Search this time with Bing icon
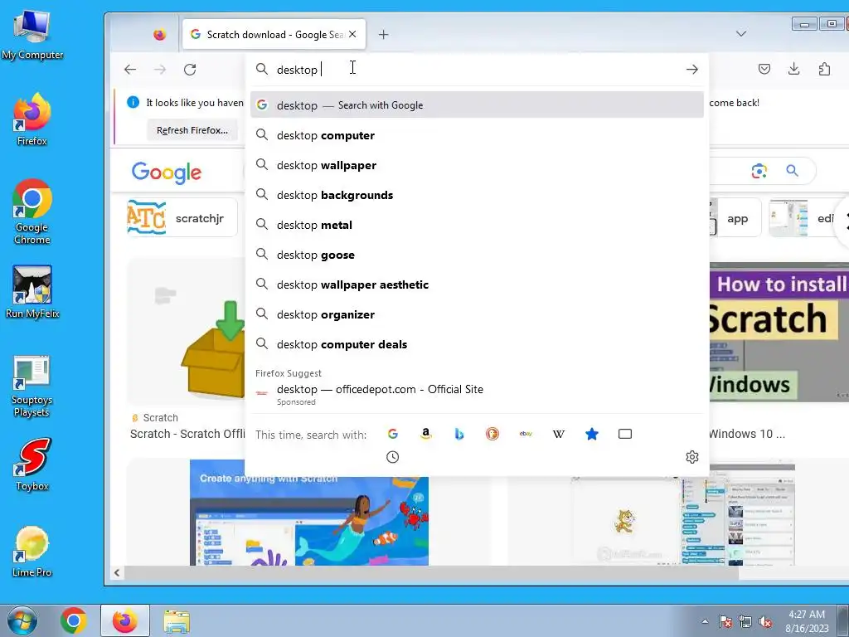The width and height of the screenshot is (849, 637). [459, 434]
